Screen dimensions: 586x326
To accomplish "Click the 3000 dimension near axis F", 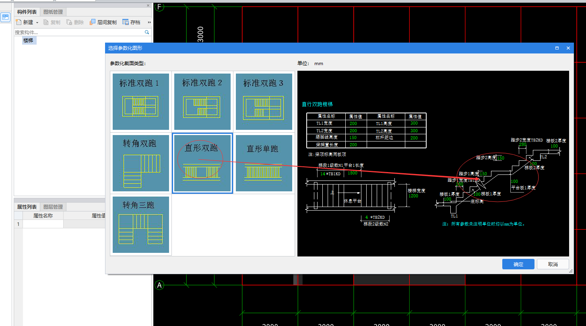I will coord(201,35).
